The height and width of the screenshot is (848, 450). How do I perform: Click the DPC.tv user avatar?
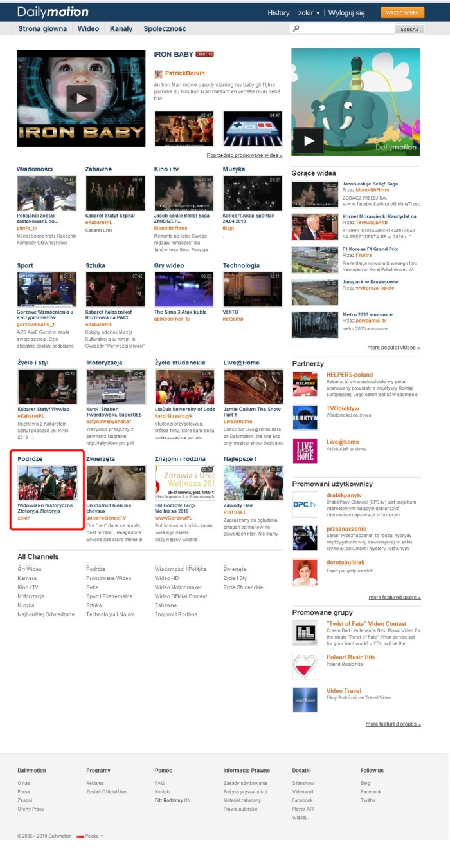coord(305,504)
